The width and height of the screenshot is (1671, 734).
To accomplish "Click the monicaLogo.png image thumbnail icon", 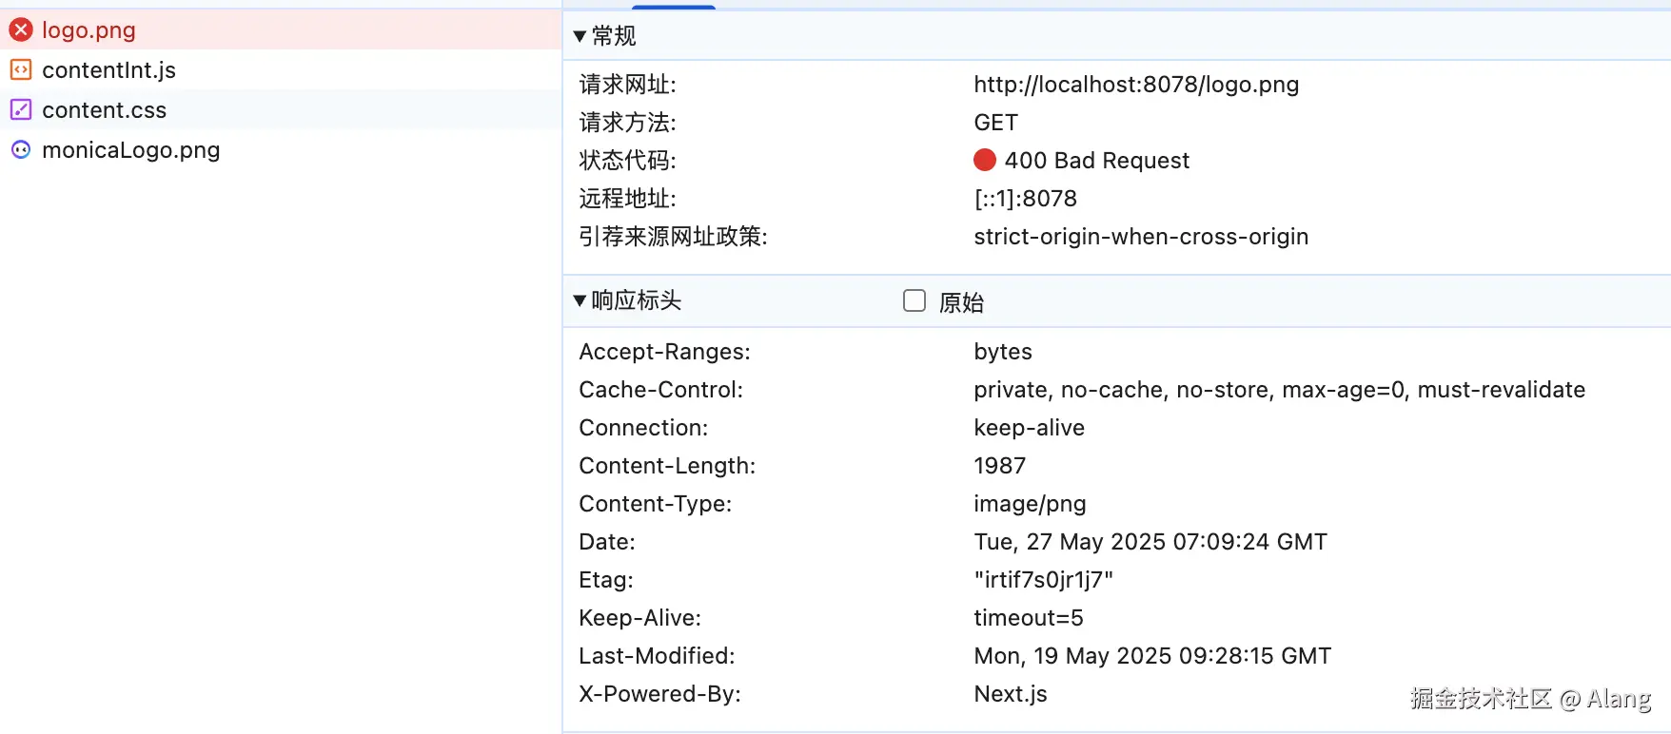I will coord(21,150).
